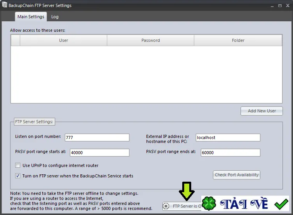Maximize the BackupChain FTP Server Settings window
The image size is (293, 215).
tap(280, 5)
